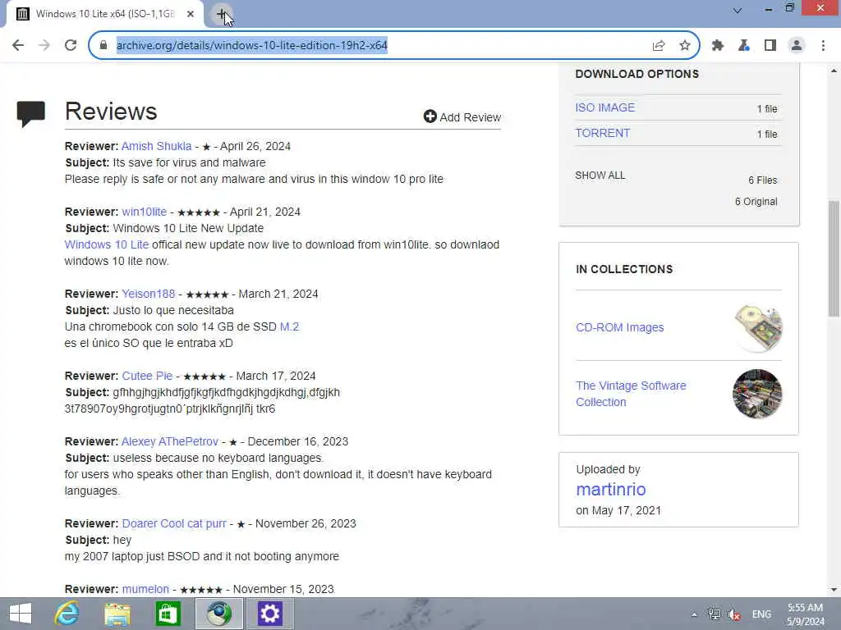Viewport: 841px width, 630px height.
Task: Open the Extensions puzzle icon
Action: [718, 46]
